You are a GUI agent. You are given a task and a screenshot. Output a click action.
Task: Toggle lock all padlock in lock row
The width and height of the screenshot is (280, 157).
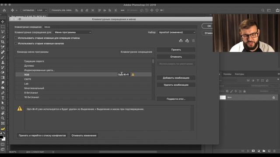pyautogui.click(x=245, y=91)
